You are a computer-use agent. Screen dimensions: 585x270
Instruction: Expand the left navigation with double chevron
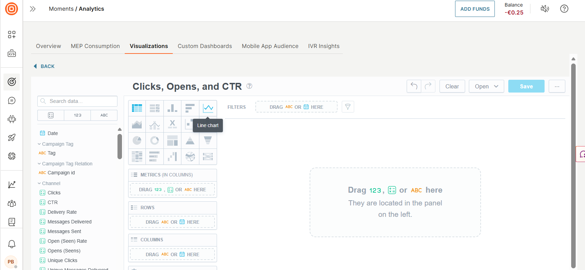[33, 9]
